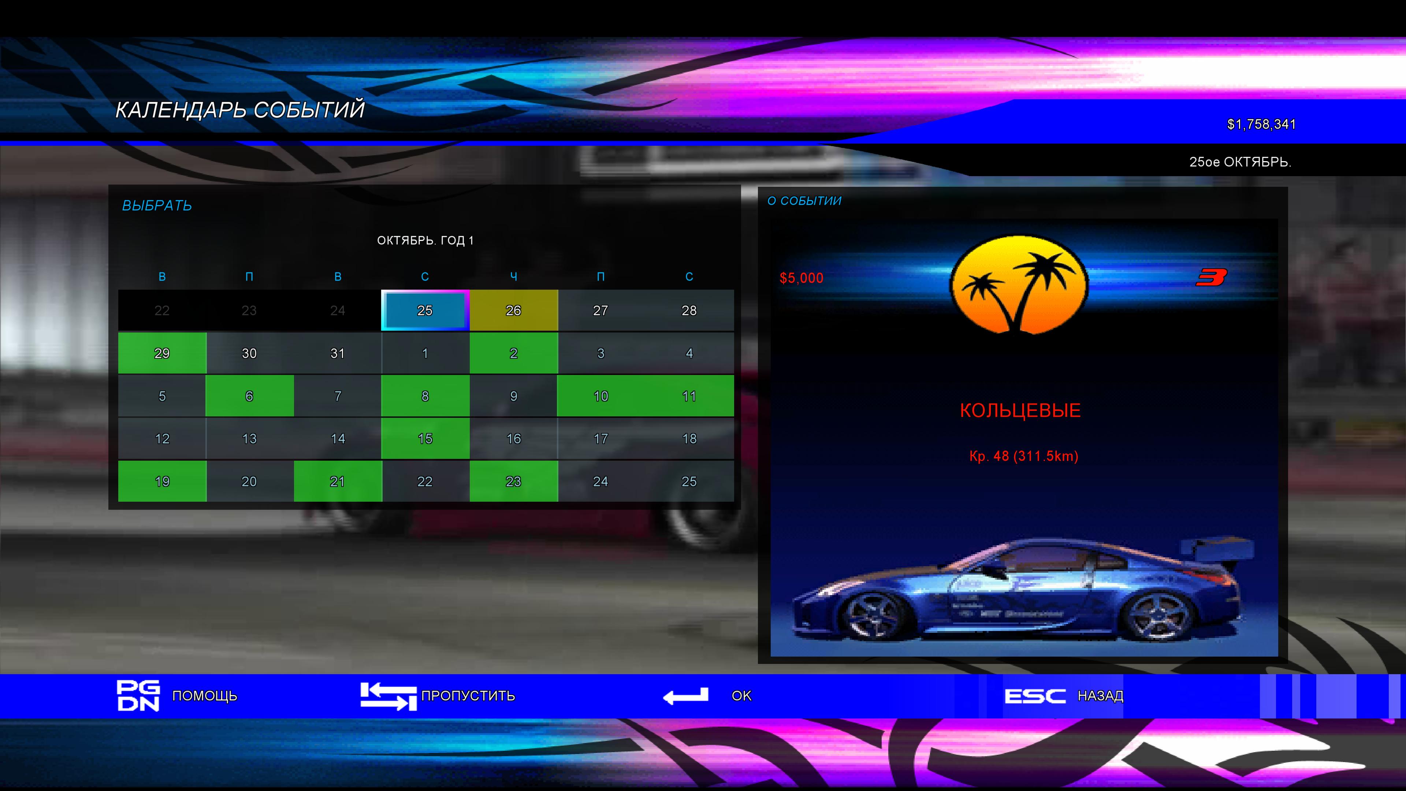Image resolution: width=1406 pixels, height=791 pixels.
Task: Click the Ч weekday column header
Action: [514, 277]
